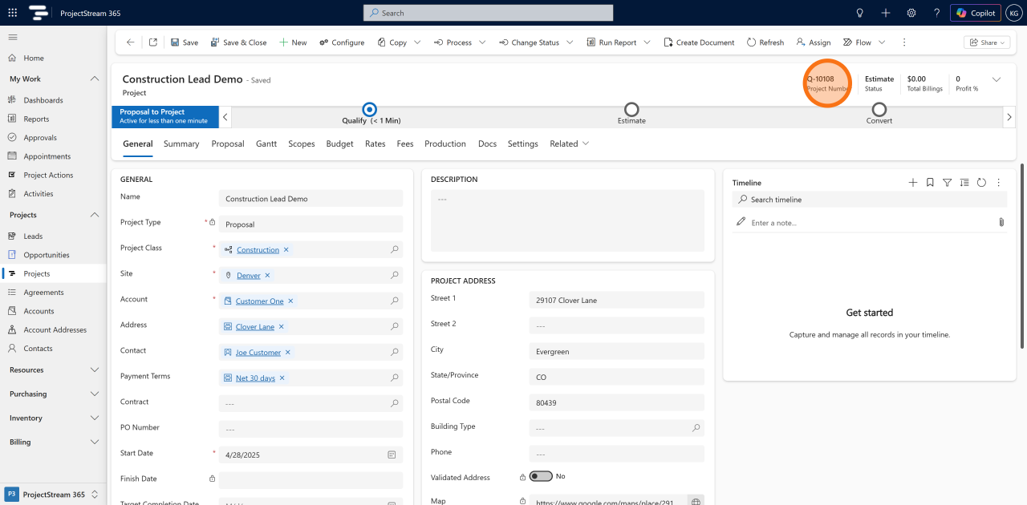Add a timeline record with plus icon
1027x505 pixels.
[x=913, y=183]
